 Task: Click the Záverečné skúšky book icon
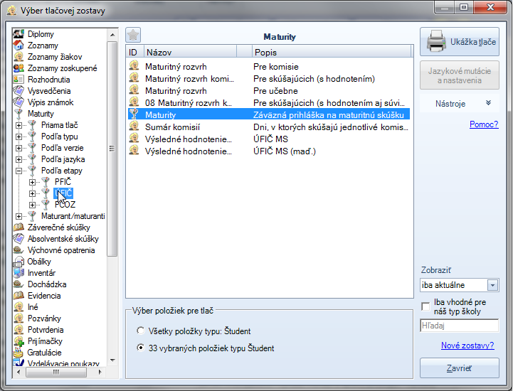(18, 227)
